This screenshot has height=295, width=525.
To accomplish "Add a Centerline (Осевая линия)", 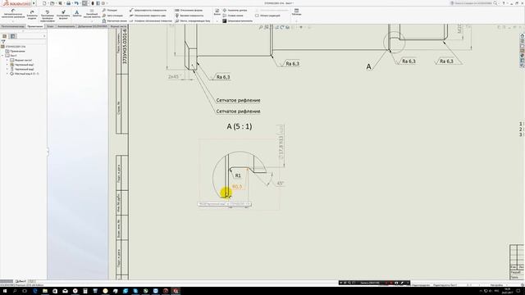I will 233,16.
